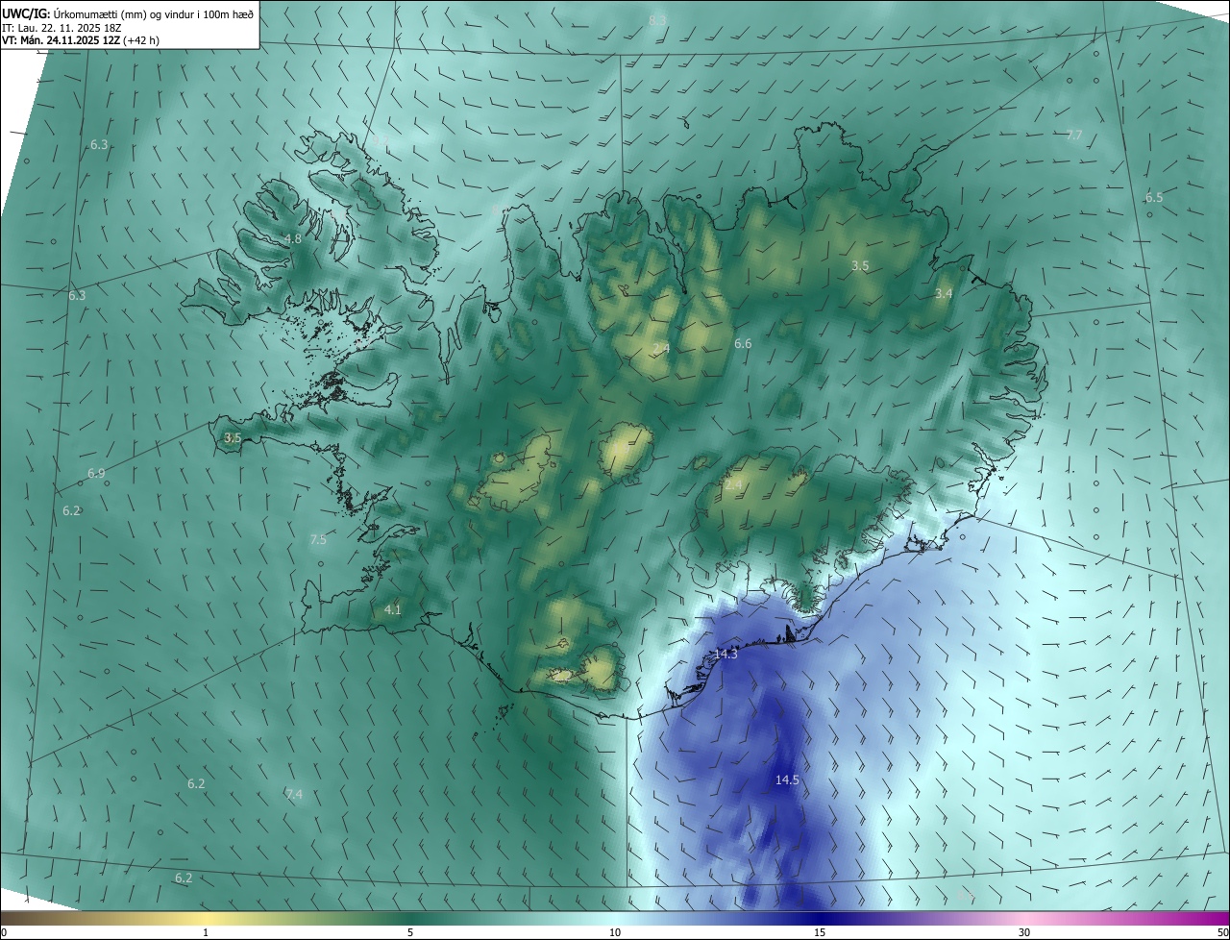Click the color scale label 0

tap(4, 933)
